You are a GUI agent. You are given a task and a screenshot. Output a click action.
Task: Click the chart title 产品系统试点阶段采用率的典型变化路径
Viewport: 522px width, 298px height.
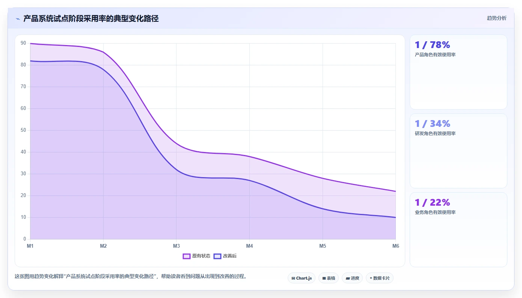91,19
